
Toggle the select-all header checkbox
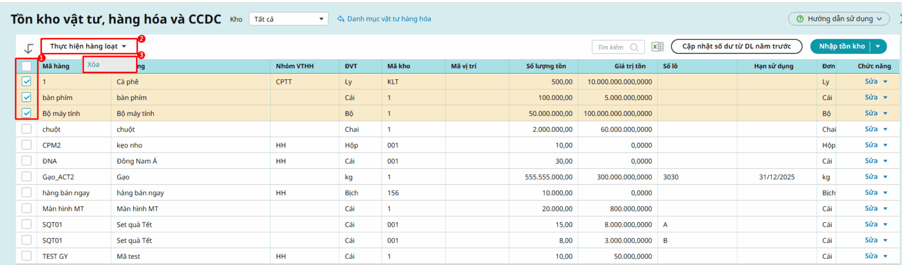[x=26, y=66]
